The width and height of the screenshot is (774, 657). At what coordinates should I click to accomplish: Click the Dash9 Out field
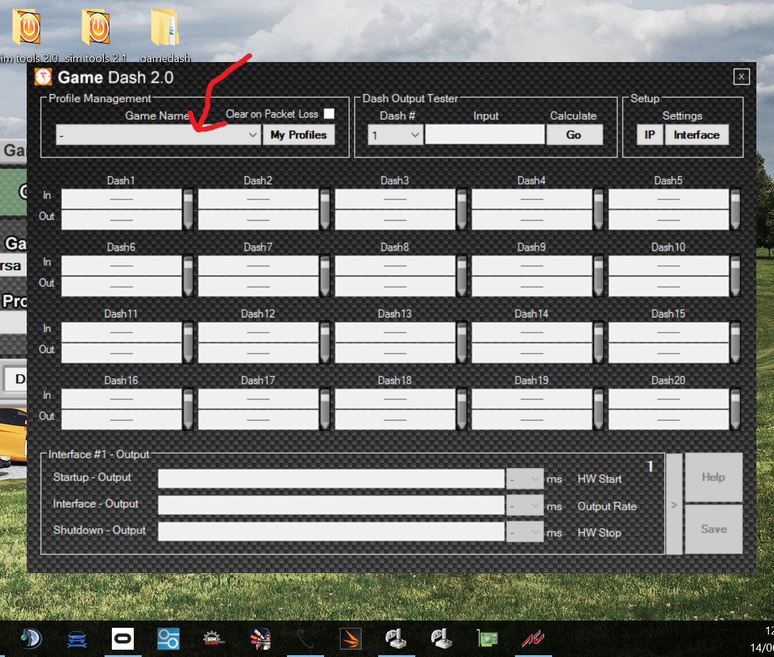click(532, 287)
